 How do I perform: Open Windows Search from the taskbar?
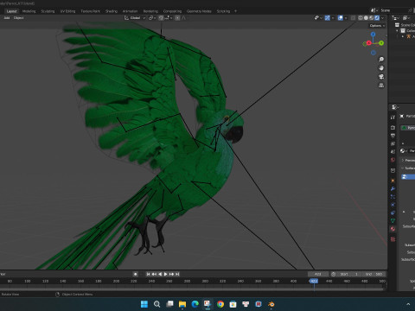(x=157, y=304)
